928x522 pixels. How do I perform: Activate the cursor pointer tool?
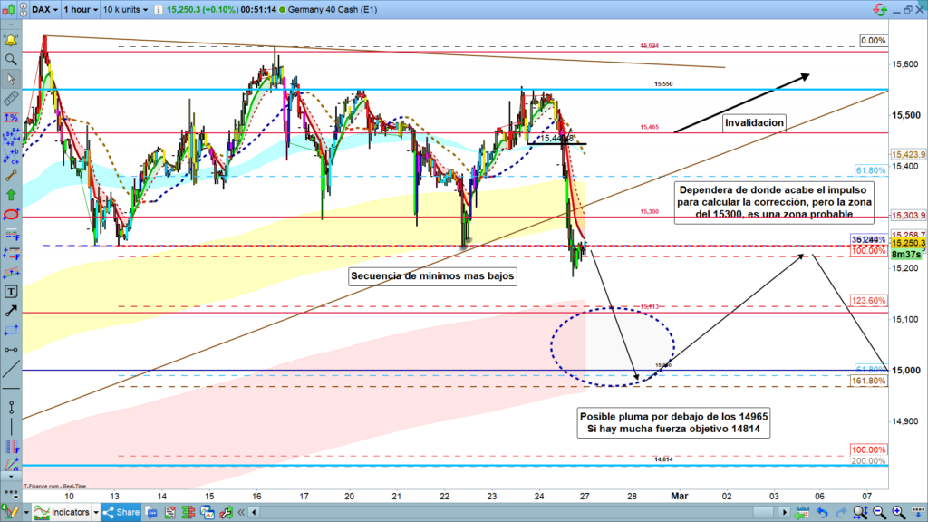click(12, 79)
